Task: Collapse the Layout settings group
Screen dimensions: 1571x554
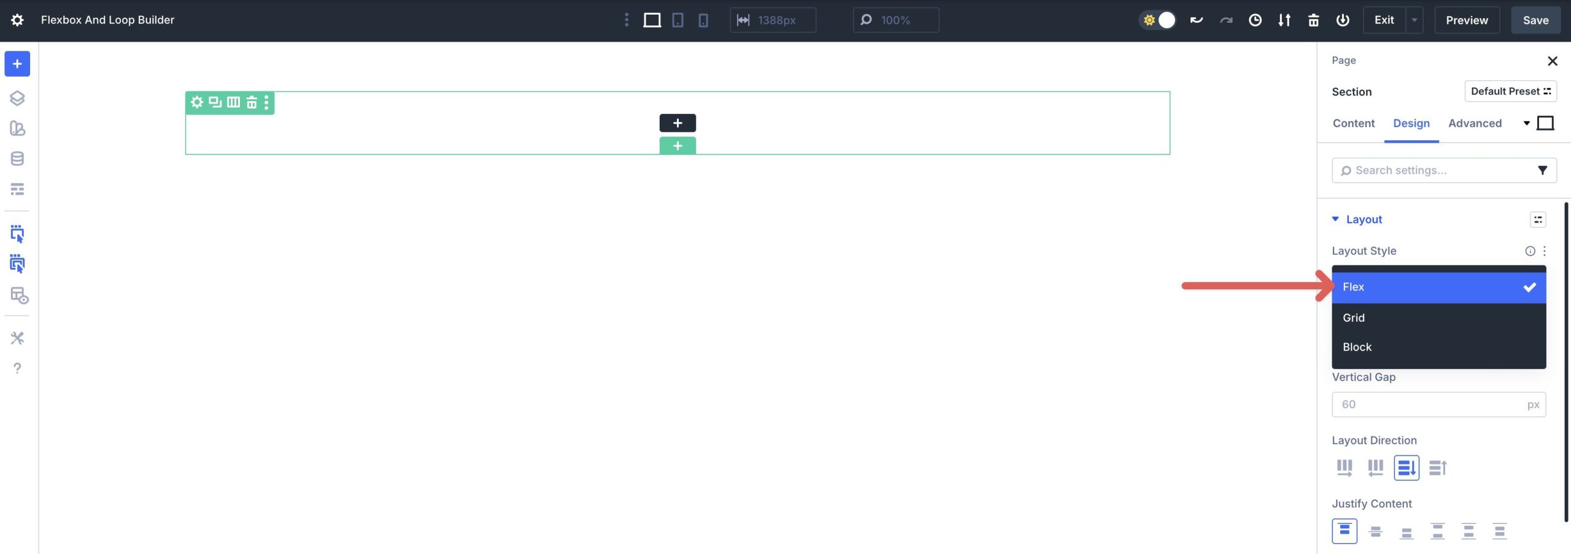Action: coord(1335,219)
